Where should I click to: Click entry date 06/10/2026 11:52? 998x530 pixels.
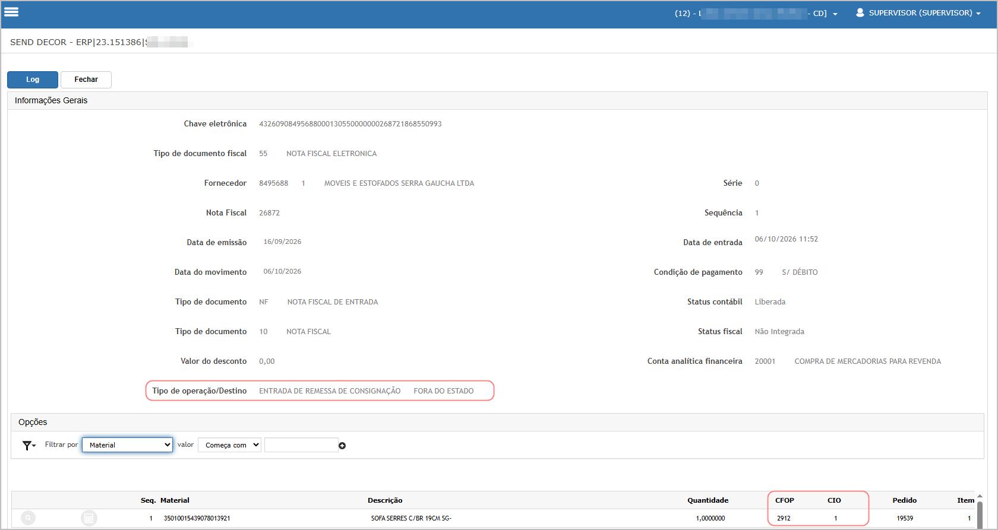tap(786, 239)
